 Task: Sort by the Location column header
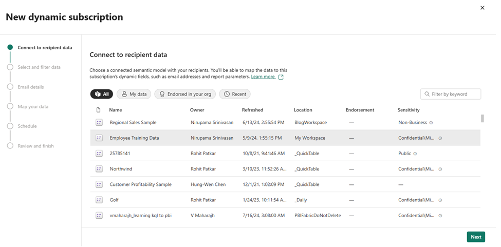coord(303,110)
